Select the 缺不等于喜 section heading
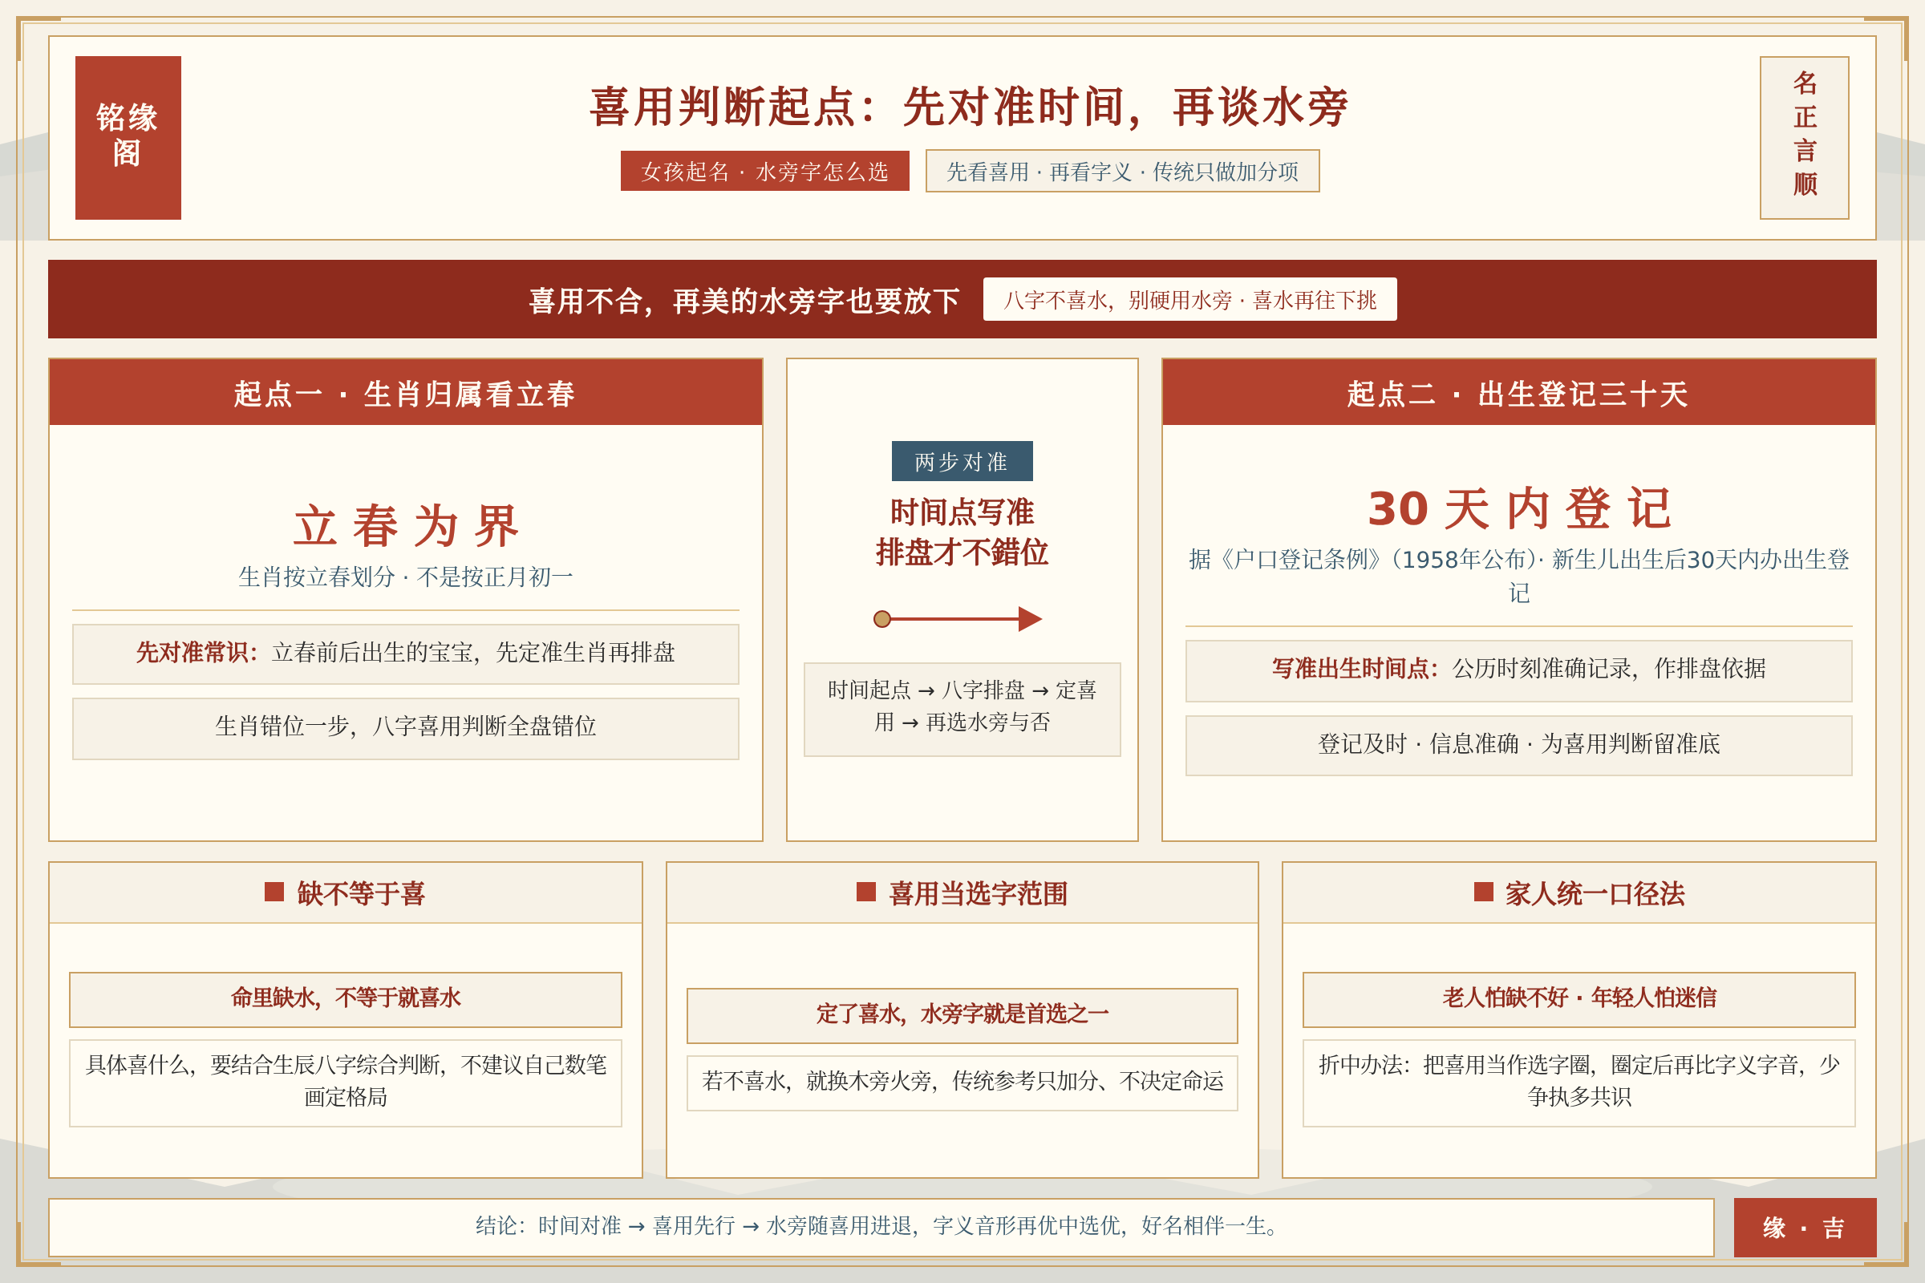This screenshot has height=1283, width=1925. pyautogui.click(x=361, y=892)
